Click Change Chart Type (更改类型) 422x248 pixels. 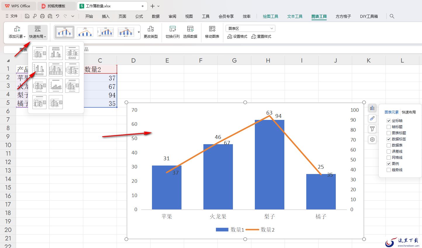tap(151, 32)
